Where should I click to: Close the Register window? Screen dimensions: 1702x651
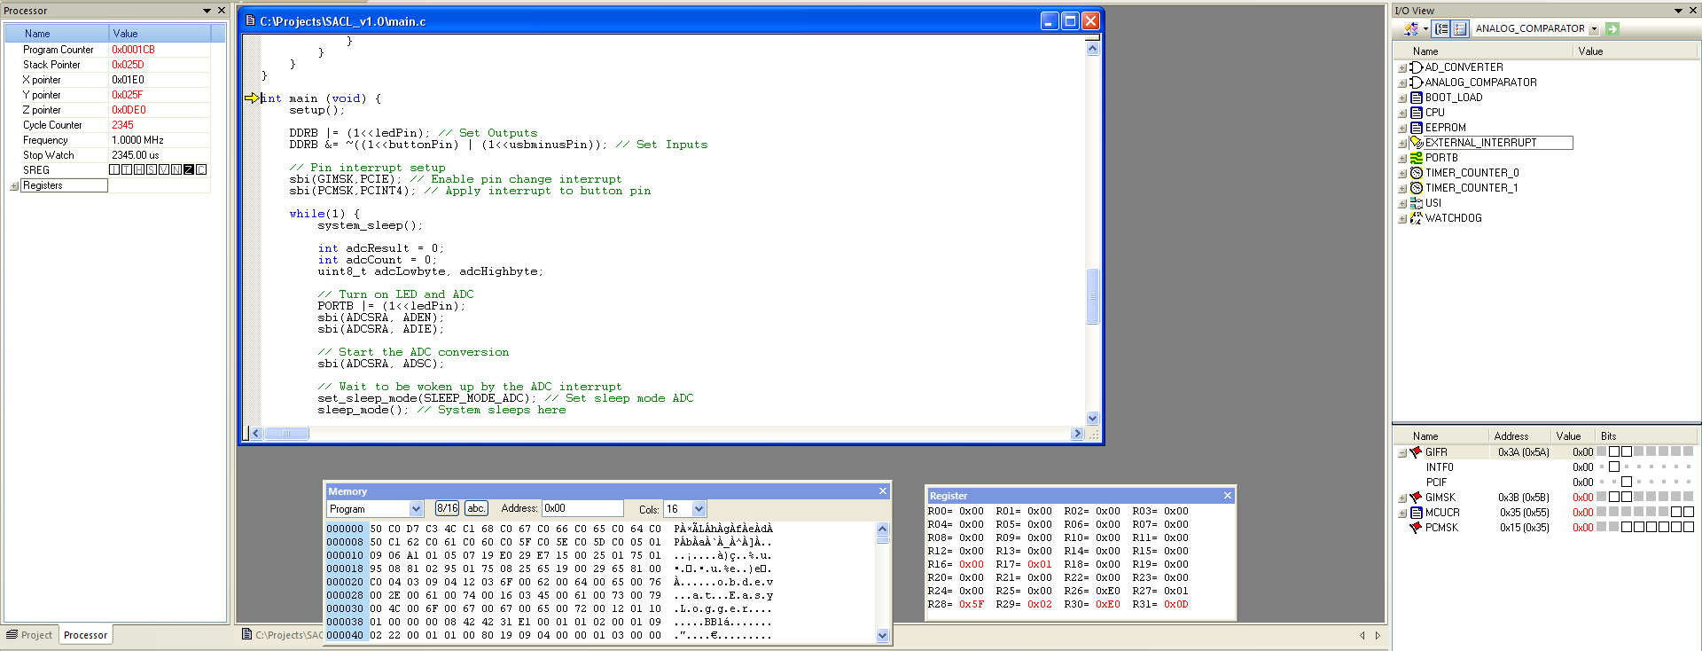(1228, 496)
